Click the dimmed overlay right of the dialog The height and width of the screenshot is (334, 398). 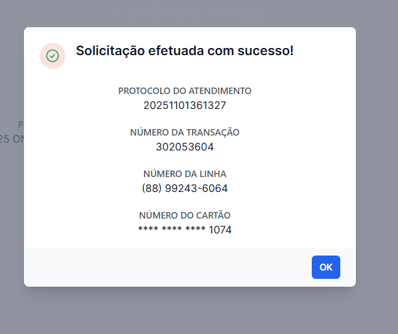[377, 158]
